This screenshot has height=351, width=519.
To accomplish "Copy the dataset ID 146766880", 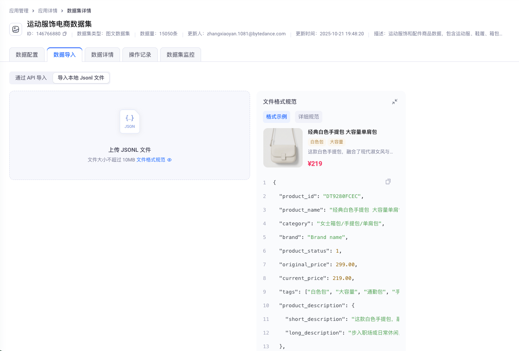I will click(65, 34).
